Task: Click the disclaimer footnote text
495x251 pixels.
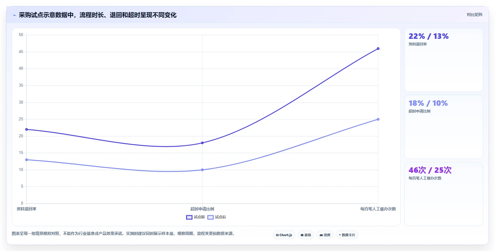Action: point(124,233)
